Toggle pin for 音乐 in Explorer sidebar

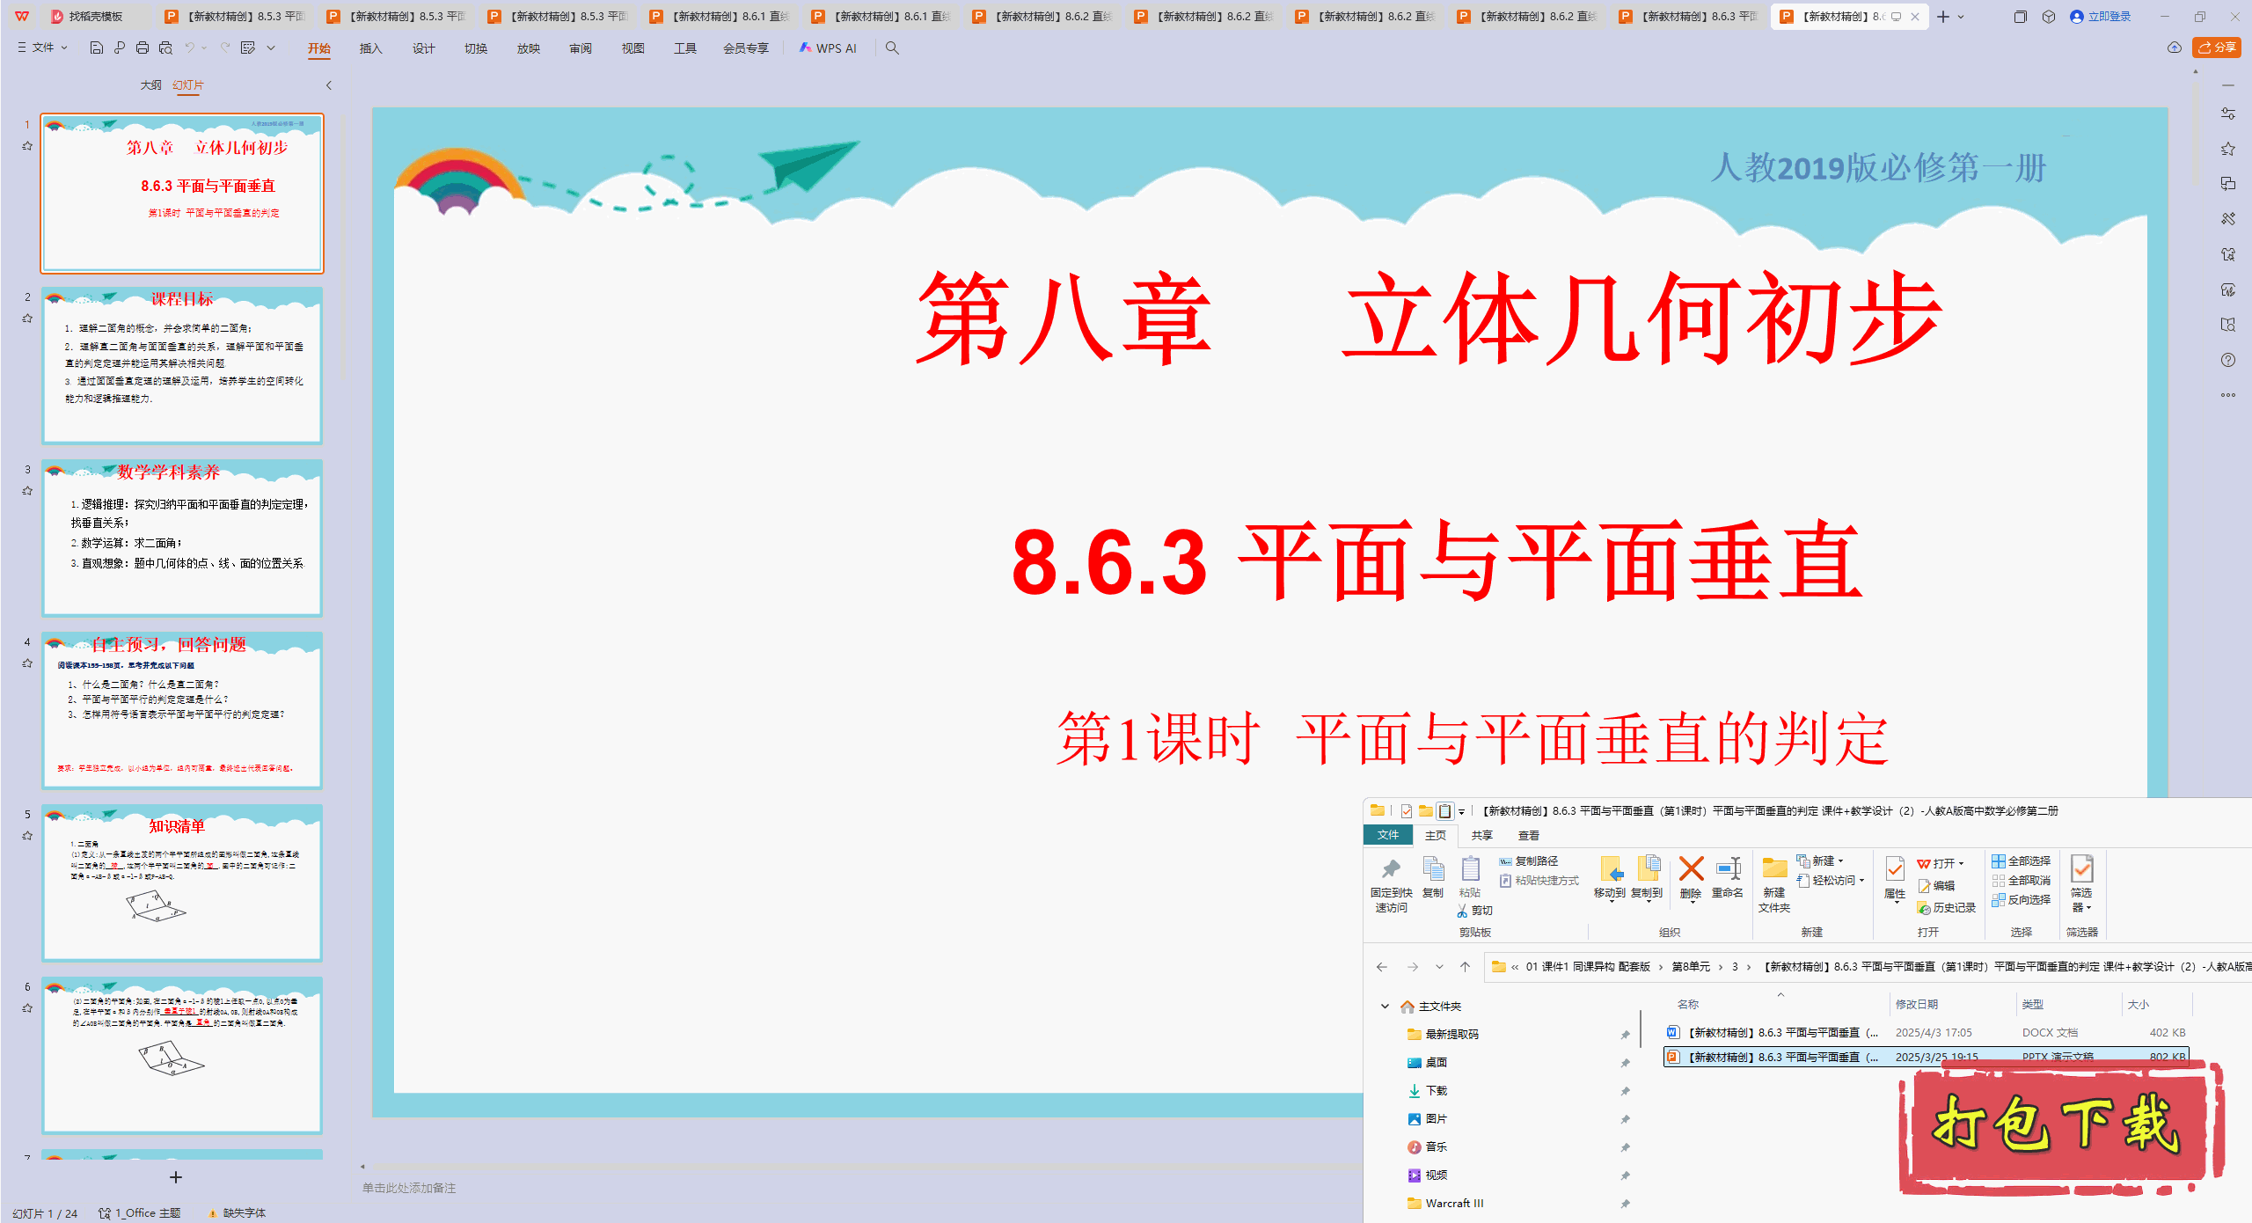click(1625, 1147)
